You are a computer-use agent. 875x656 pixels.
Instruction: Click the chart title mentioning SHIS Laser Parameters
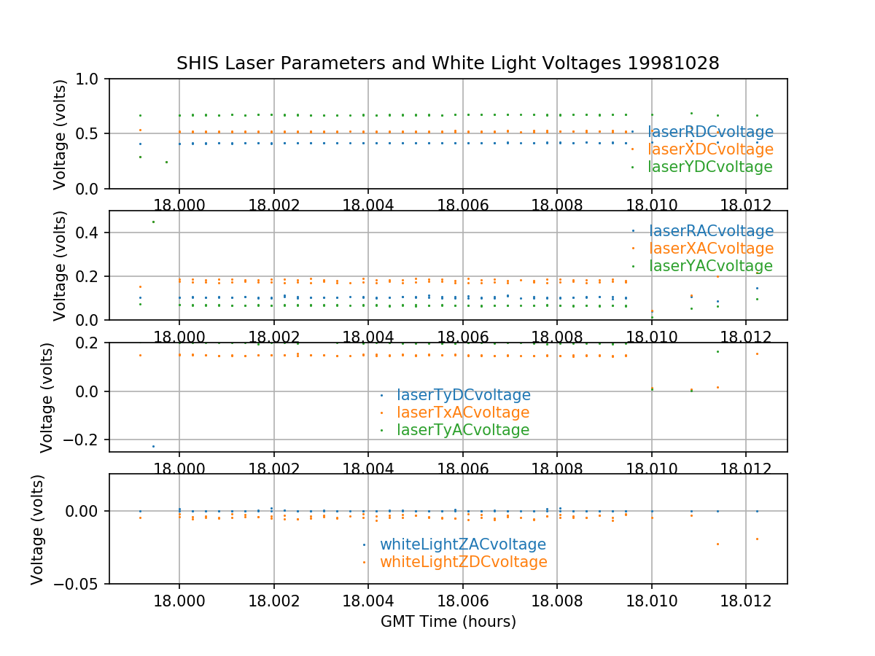(x=448, y=63)
